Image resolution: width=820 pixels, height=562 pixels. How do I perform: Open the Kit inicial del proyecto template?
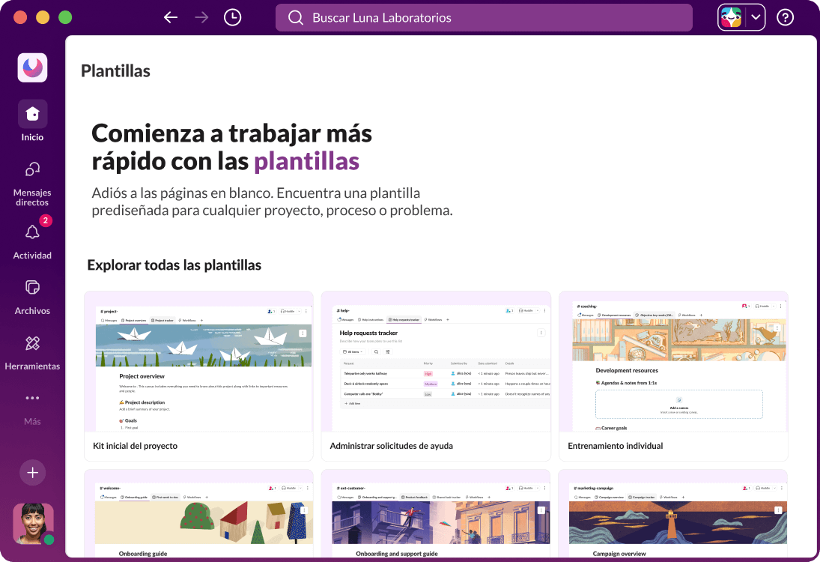coord(198,375)
